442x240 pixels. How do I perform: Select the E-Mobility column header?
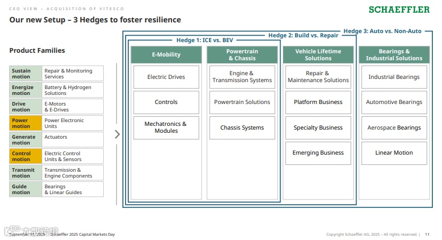166,54
